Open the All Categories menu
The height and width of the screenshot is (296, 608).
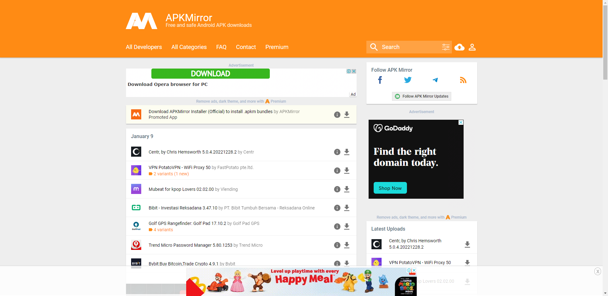(189, 47)
